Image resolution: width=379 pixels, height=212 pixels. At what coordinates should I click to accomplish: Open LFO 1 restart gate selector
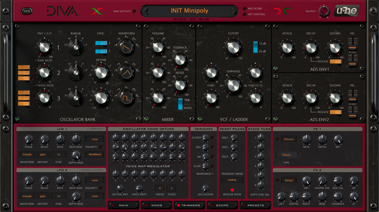click(43, 155)
